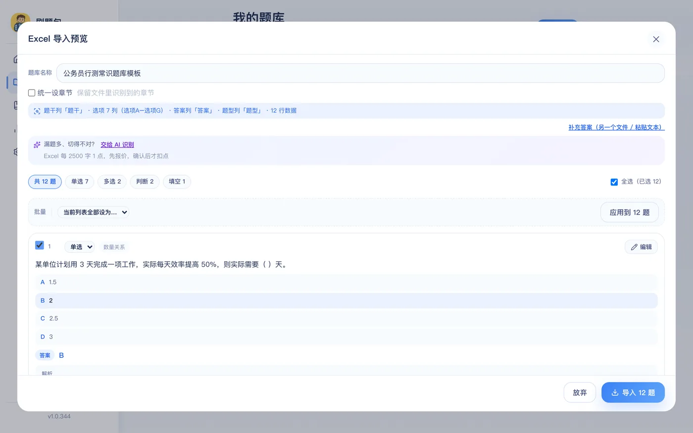Click the AI sparkle icon
Screen dimensions: 693x433
(37, 144)
